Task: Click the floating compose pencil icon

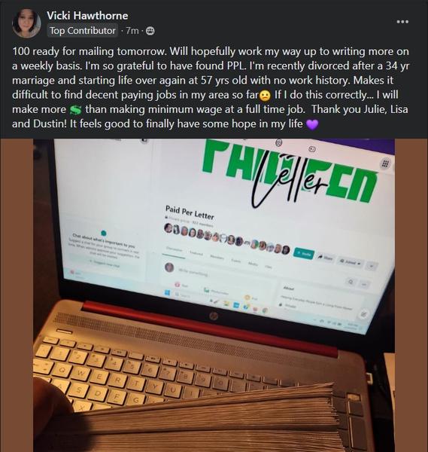Action: click(363, 314)
